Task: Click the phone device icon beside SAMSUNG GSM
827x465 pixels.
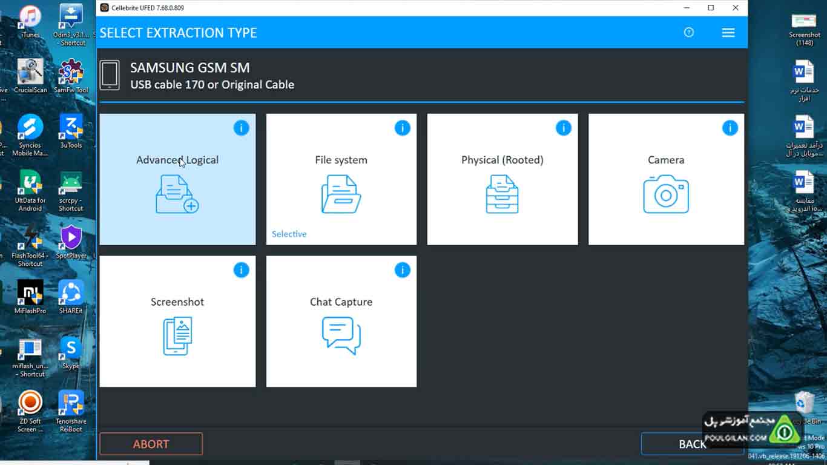Action: coord(110,75)
